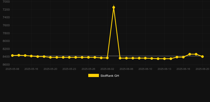Click the data point above 2025-05-23
Image resolution: width=210 pixels, height=102 pixels.
click(x=69, y=57)
